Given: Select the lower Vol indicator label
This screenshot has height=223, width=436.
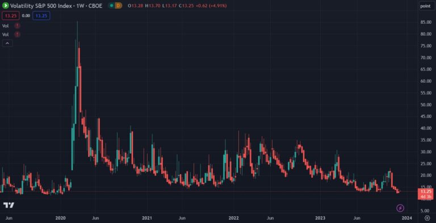Looking at the screenshot, I should click(5, 35).
